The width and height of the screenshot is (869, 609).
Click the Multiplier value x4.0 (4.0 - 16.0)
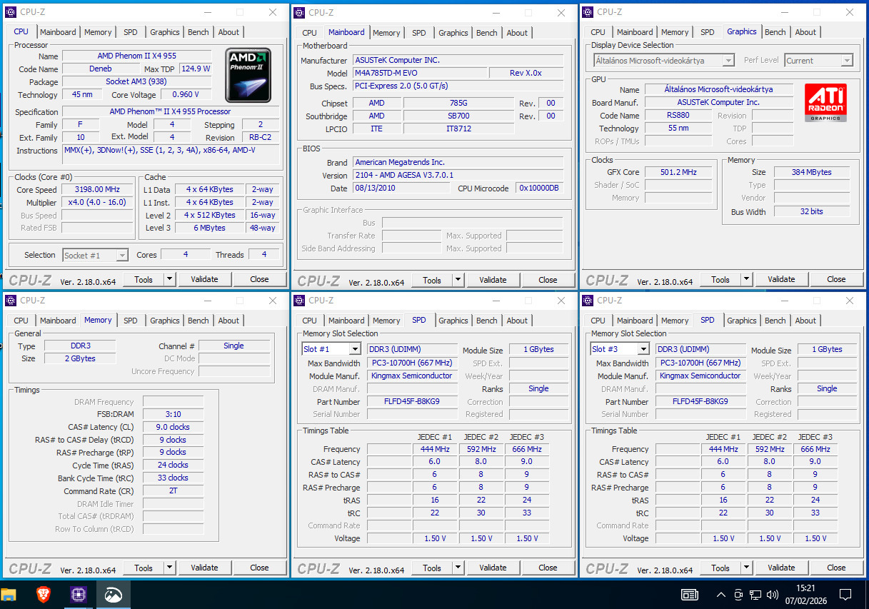click(97, 202)
